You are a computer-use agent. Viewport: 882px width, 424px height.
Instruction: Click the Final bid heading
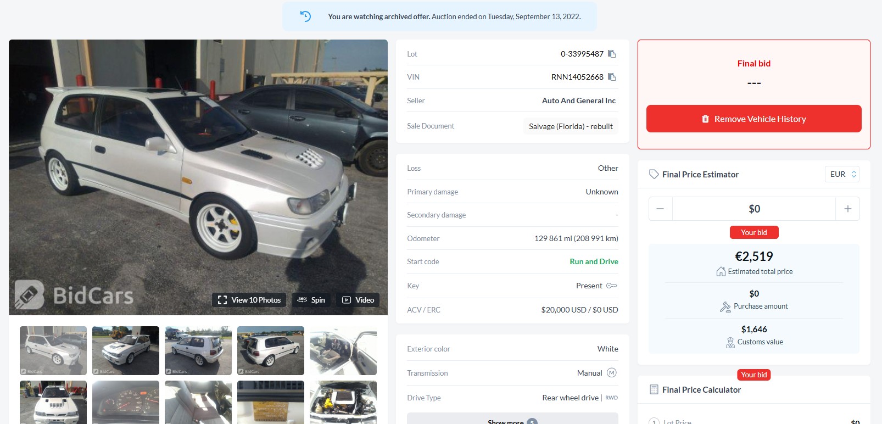coord(754,64)
